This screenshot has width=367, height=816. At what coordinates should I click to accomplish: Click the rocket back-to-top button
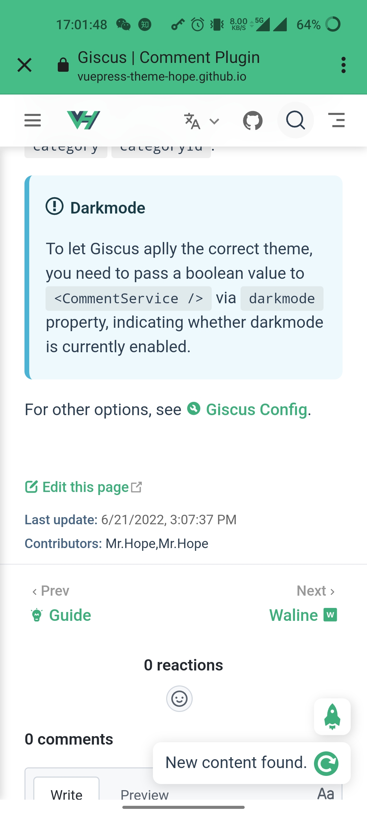point(332,717)
